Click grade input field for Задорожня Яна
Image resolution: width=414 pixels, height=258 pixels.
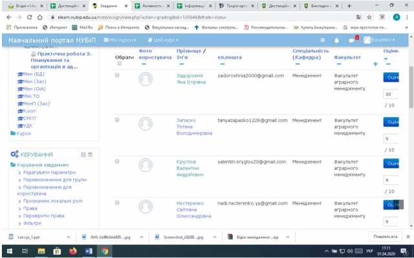[x=392, y=94]
